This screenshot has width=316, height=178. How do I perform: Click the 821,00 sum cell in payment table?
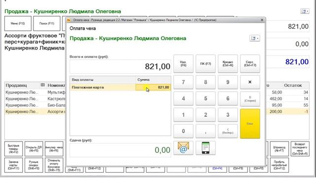click(x=153, y=88)
